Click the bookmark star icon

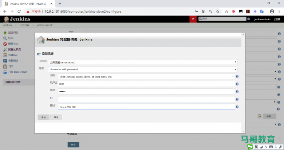point(217,12)
